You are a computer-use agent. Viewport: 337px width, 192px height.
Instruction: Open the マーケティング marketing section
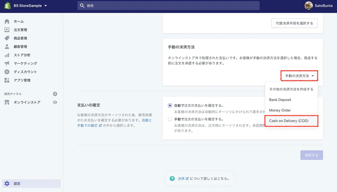(x=24, y=63)
